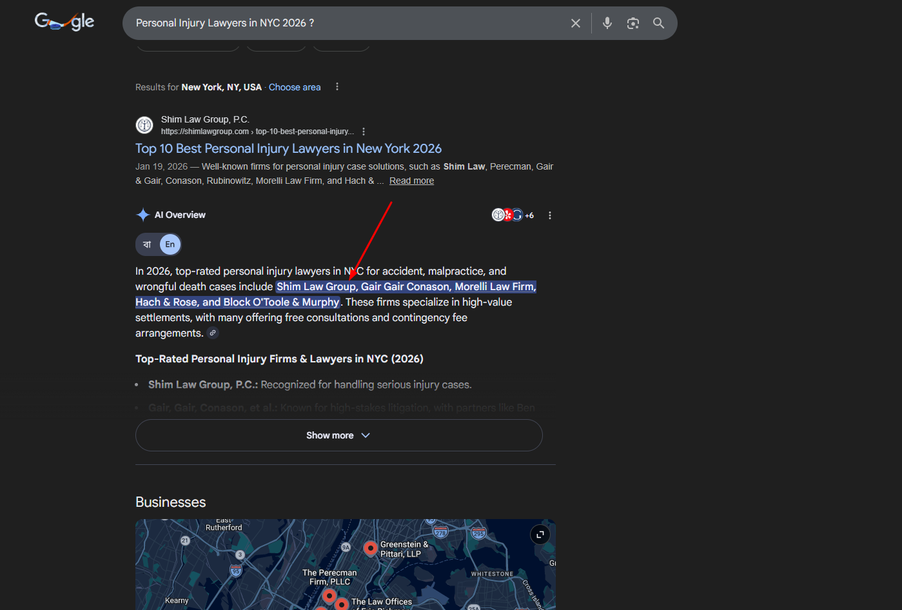Open Shim Law Group result options menu
This screenshot has width=902, height=610.
pos(364,132)
